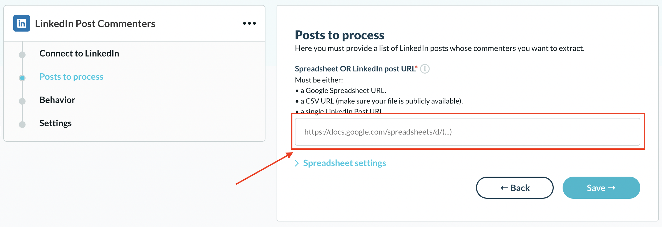Click the LinkedIn logo icon

click(22, 23)
